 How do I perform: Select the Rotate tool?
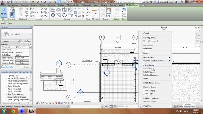(64, 15)
